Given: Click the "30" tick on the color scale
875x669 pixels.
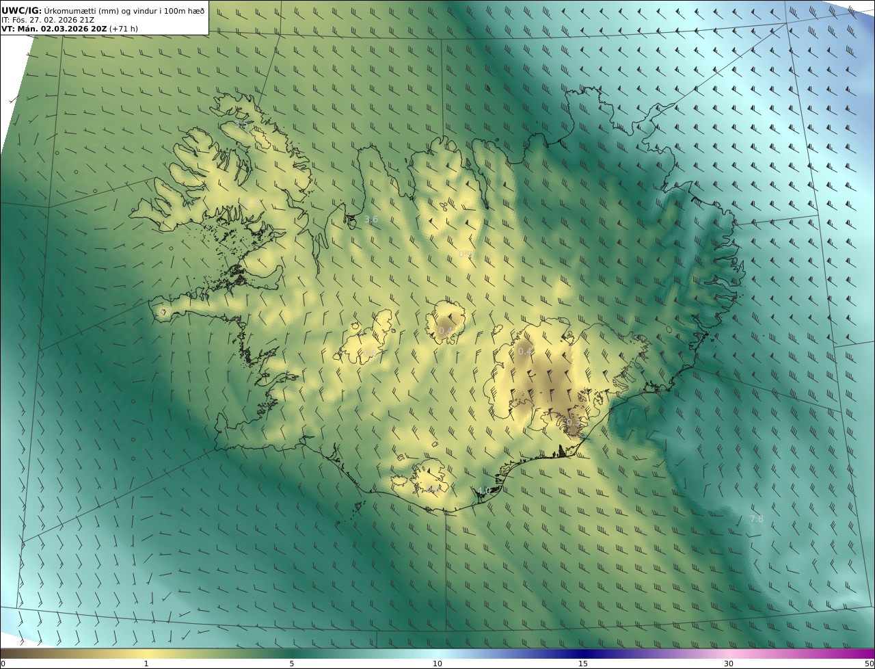Looking at the screenshot, I should click(x=729, y=664).
